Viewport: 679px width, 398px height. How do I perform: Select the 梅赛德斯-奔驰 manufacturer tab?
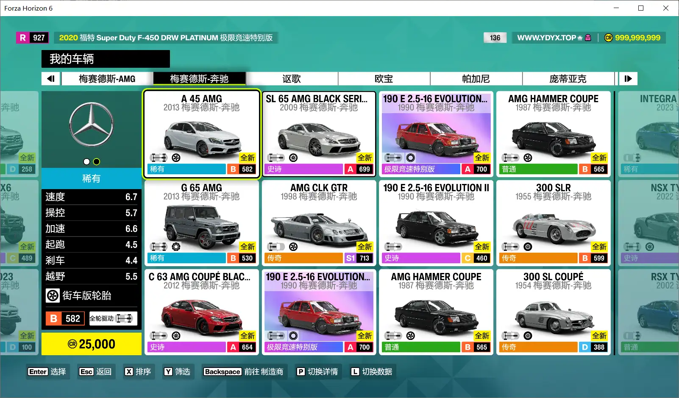point(199,79)
